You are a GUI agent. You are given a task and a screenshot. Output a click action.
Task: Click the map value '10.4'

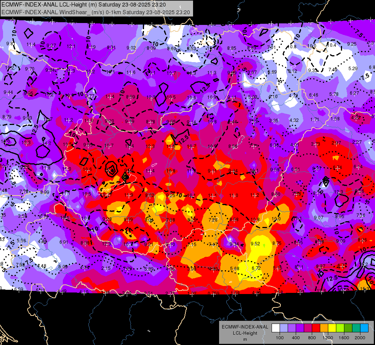click(x=331, y=45)
